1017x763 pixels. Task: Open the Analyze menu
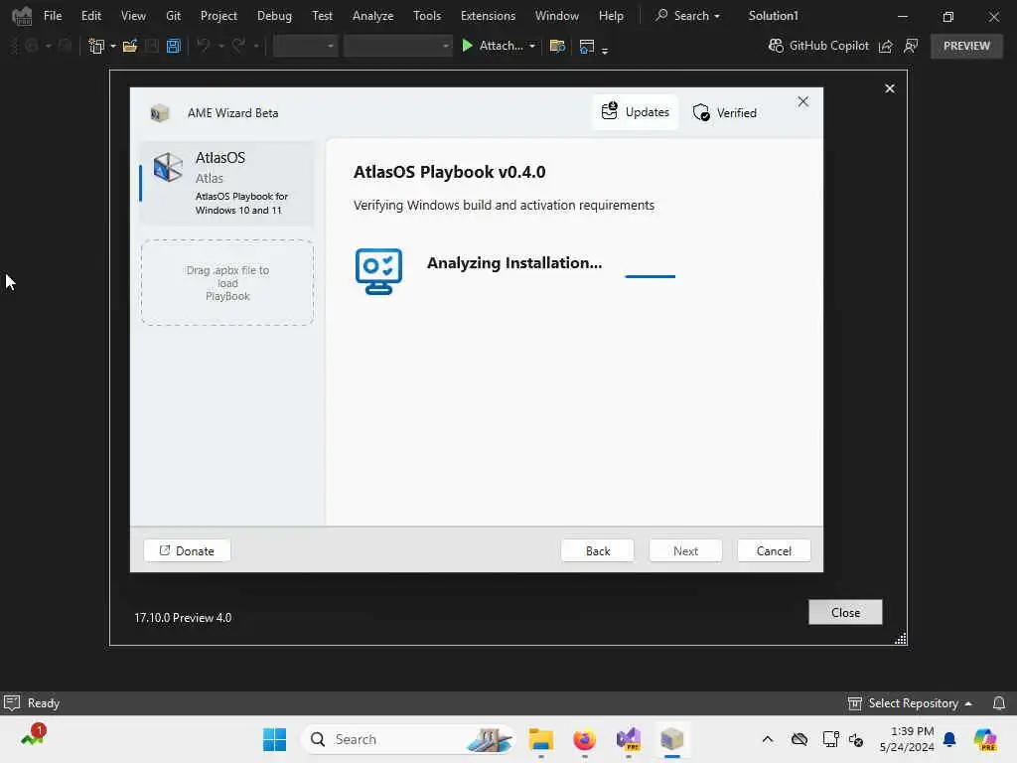pyautogui.click(x=373, y=16)
